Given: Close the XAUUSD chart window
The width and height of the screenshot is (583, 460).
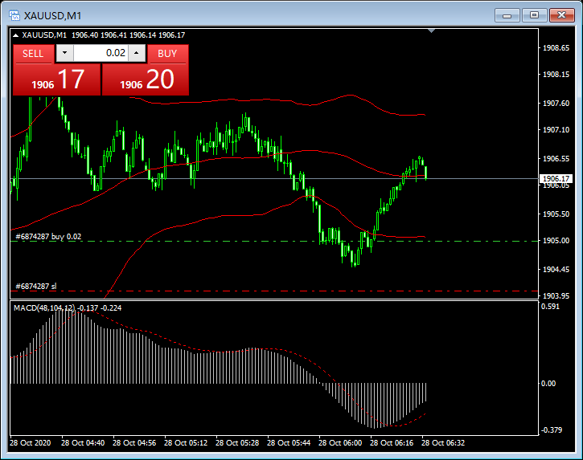Looking at the screenshot, I should point(562,15).
